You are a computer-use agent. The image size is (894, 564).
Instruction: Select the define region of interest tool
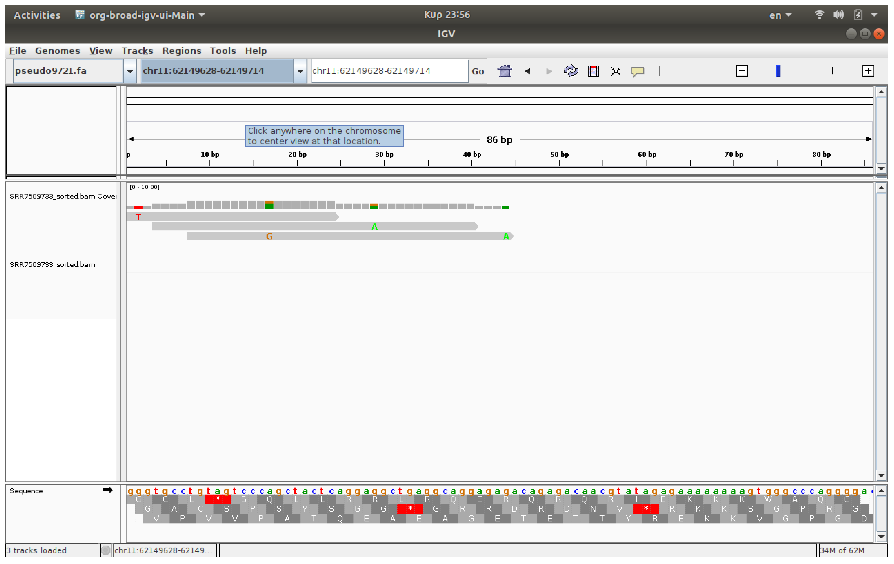point(593,71)
